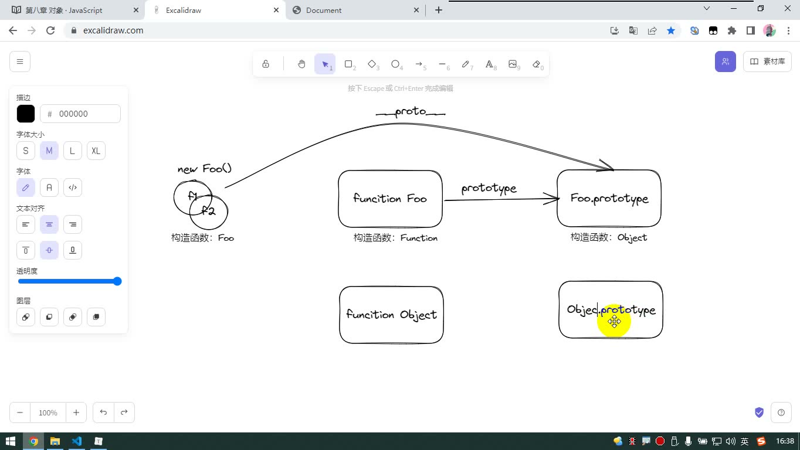The width and height of the screenshot is (800, 450).
Task: Set font size to S
Action: [26, 151]
